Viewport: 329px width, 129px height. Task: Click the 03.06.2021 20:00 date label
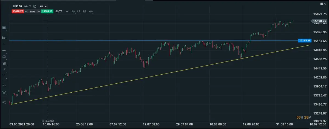pos(22,124)
